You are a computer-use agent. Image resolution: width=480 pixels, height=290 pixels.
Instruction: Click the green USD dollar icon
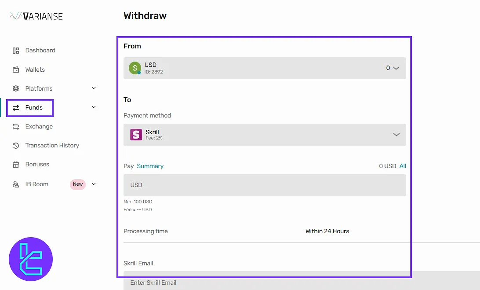click(x=135, y=68)
